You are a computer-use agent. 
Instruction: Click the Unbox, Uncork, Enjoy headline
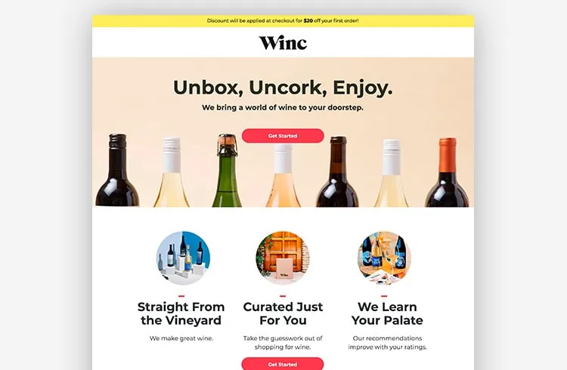[283, 88]
